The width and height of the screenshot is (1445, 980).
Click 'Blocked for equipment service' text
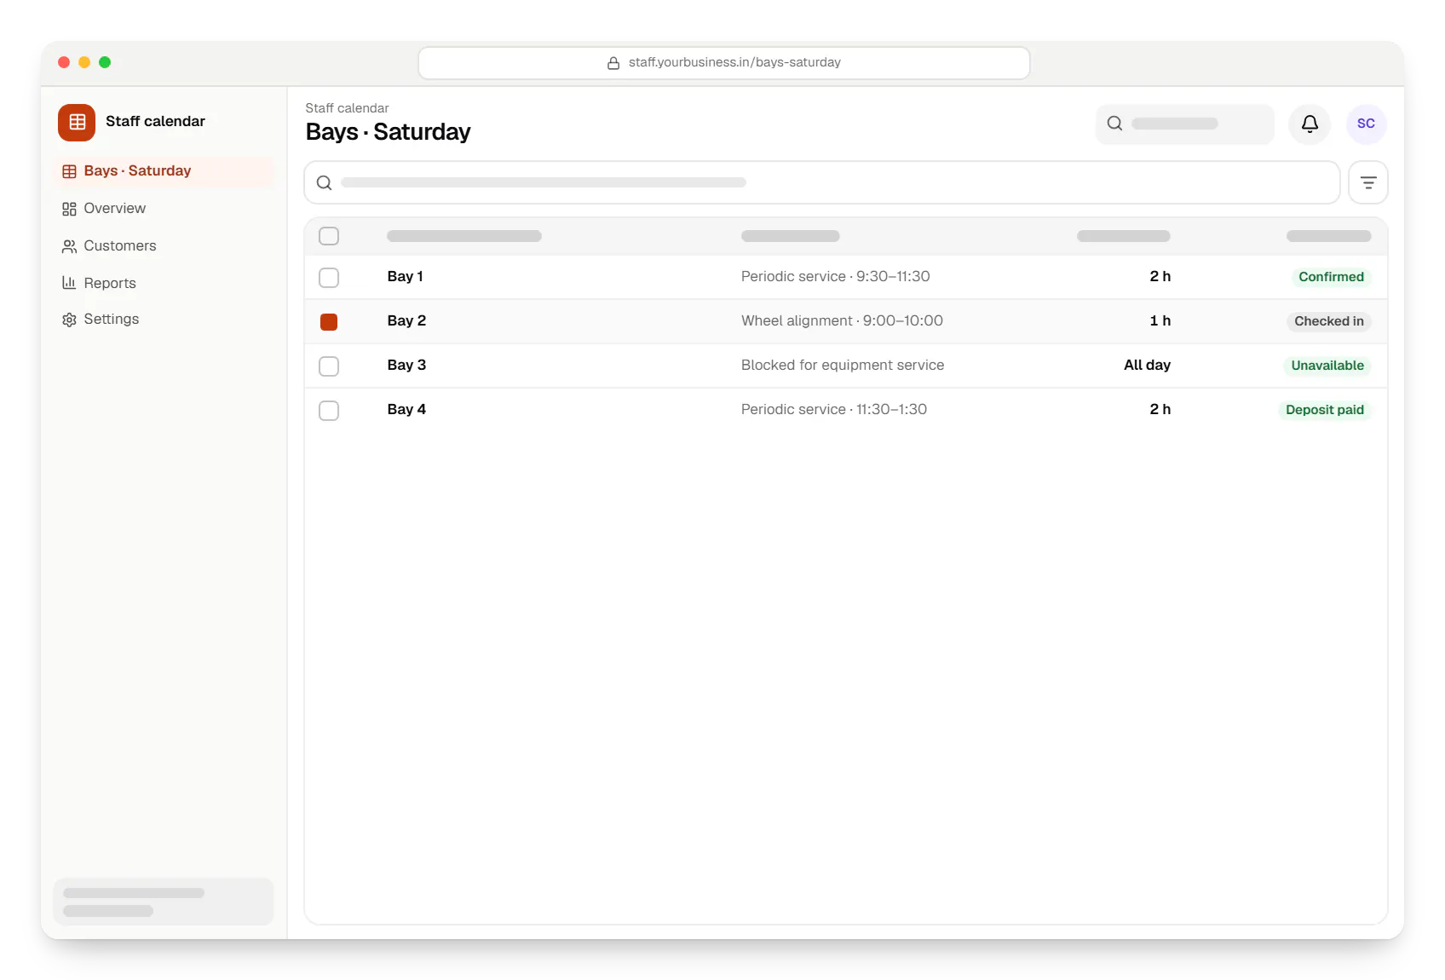coord(843,366)
